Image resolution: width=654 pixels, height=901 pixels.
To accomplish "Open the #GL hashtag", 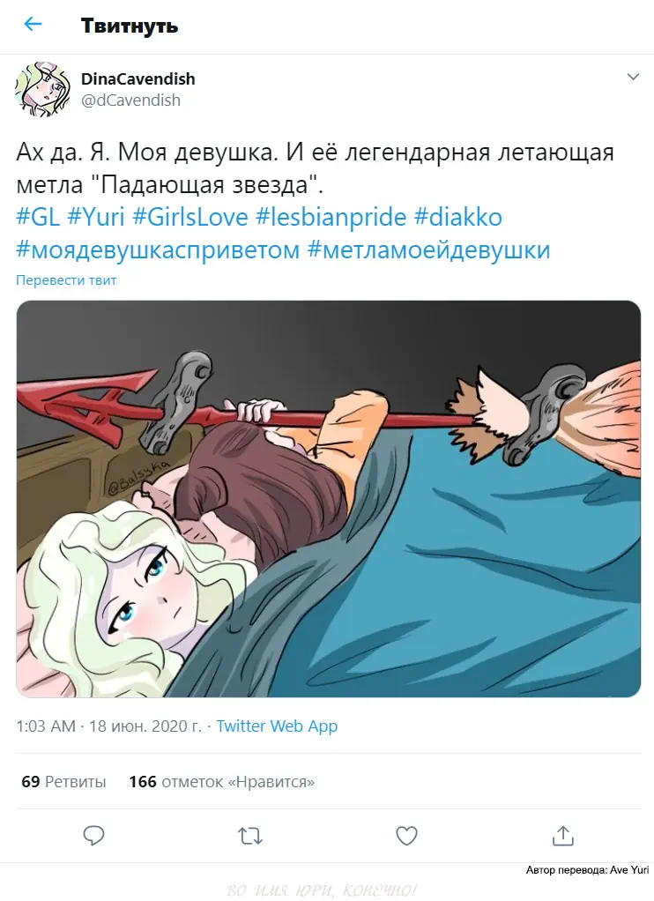I will 38,217.
